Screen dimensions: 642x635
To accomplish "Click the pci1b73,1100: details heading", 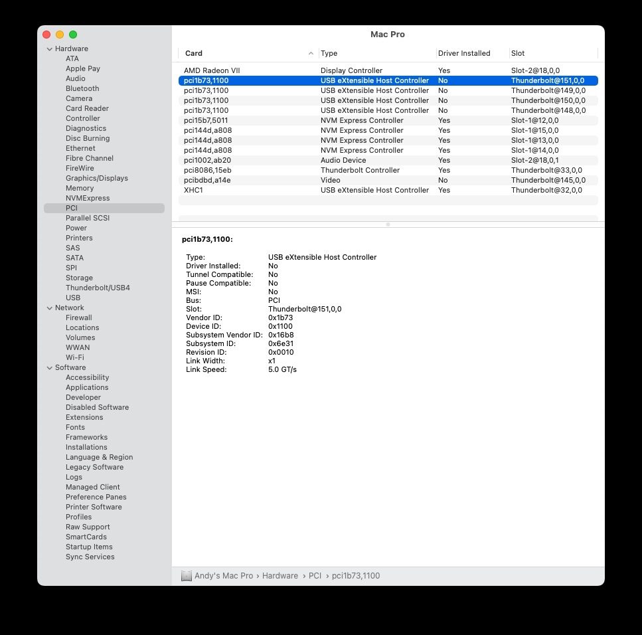I will 207,239.
